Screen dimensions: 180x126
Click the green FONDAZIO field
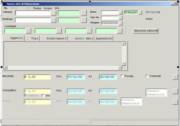[132, 12]
